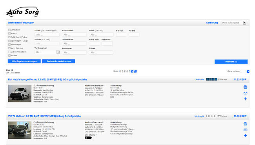
Task: Jump to last results page arrow
Action: [135, 71]
